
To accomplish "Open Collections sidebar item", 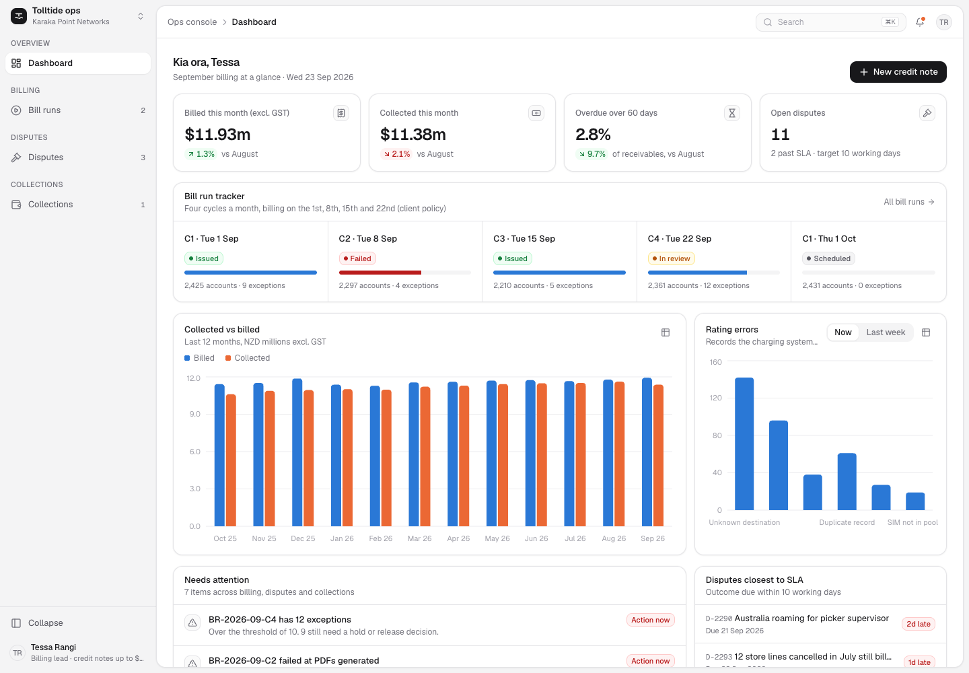I will tap(78, 205).
